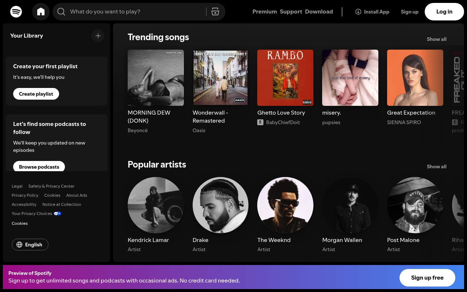Viewport: 467px width, 292px height.
Task: Open the Accessibility link
Action: pyautogui.click(x=24, y=204)
